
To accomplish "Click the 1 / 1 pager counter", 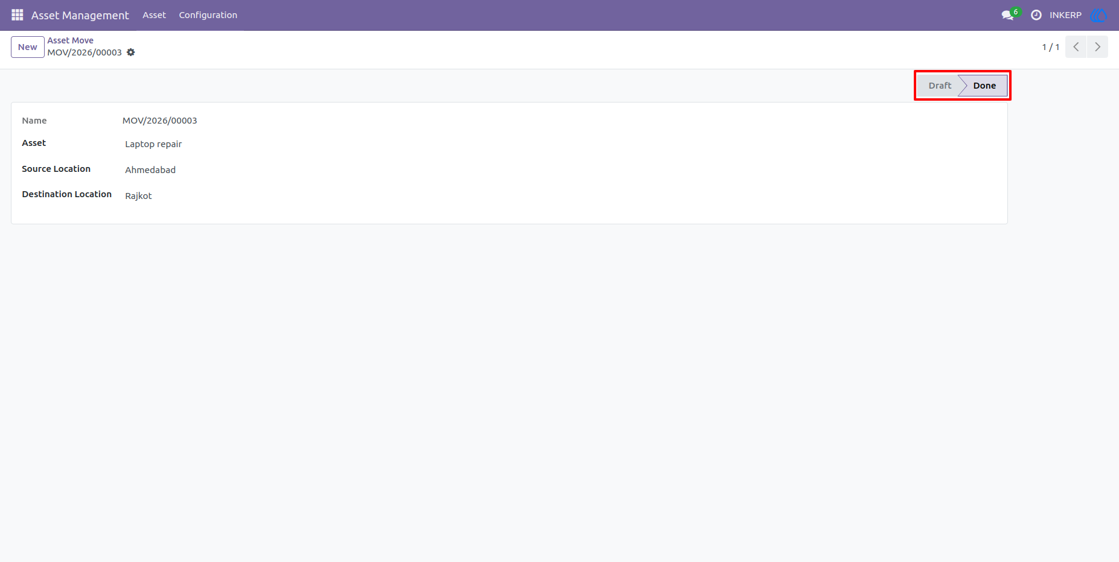I will (1051, 47).
